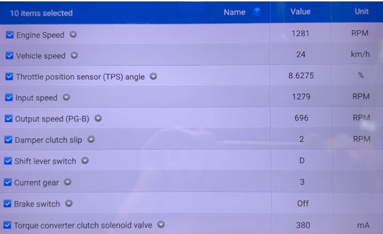This screenshot has height=234, width=383.
Task: Expand the Input speed arrow
Action: (66, 97)
